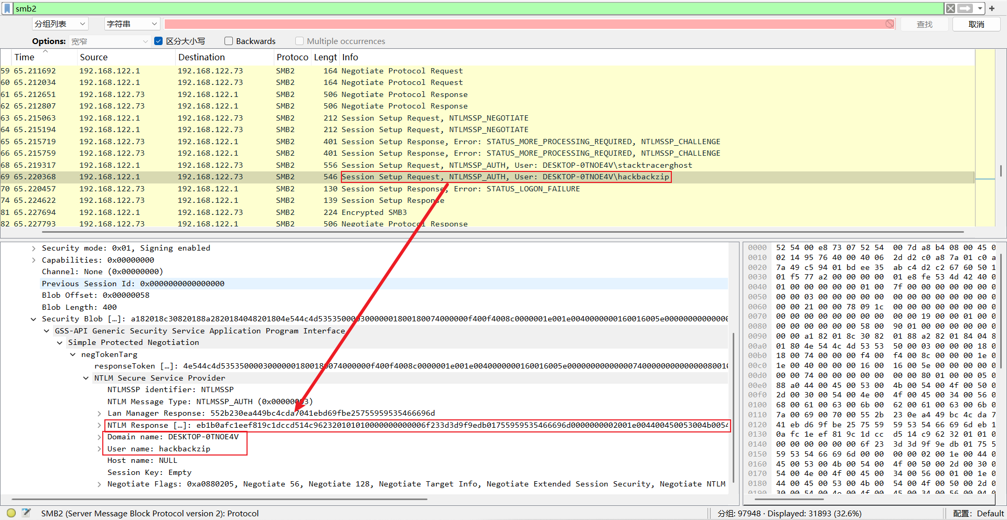
Task: Sort packets by the Time column header
Action: tap(24, 57)
